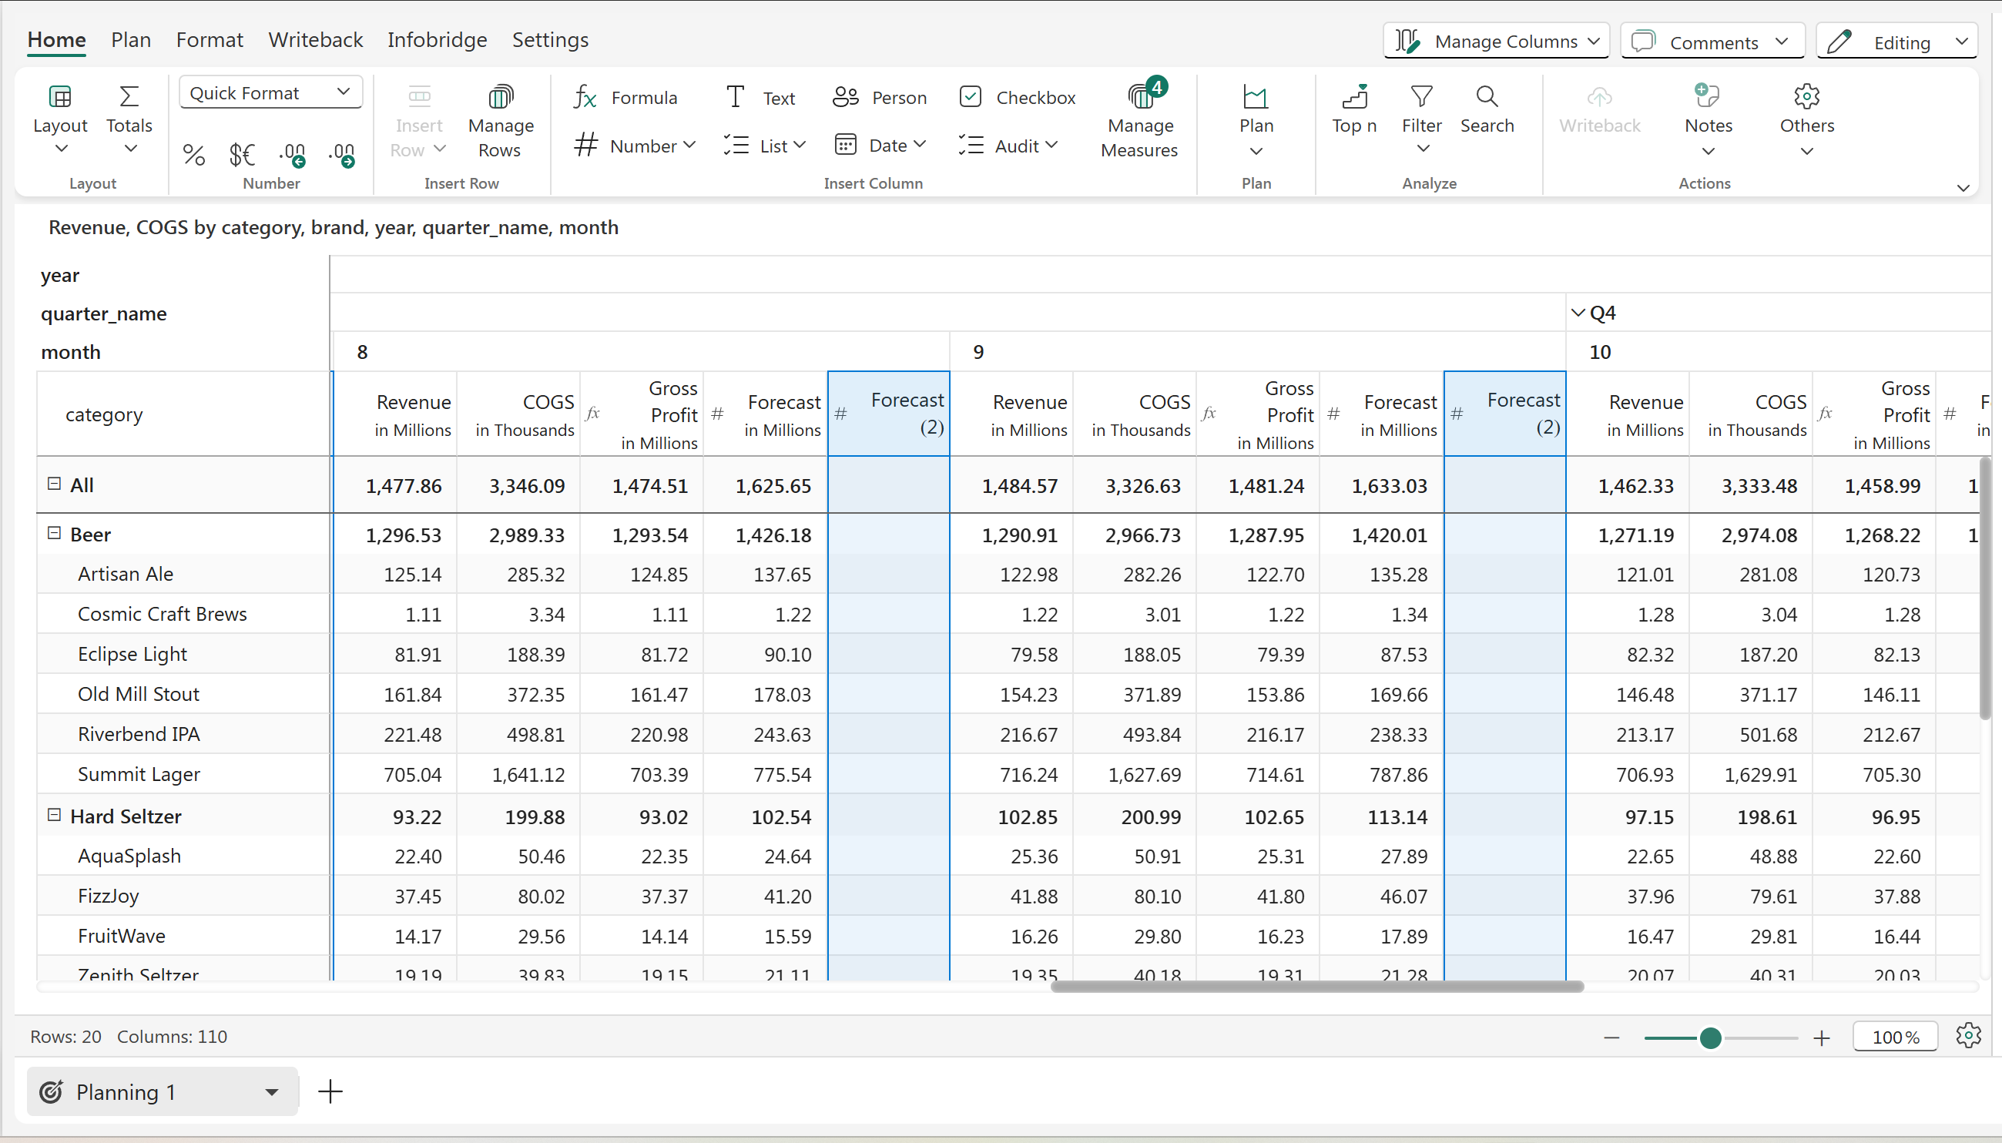Open the Quick Format dropdown

click(x=270, y=92)
